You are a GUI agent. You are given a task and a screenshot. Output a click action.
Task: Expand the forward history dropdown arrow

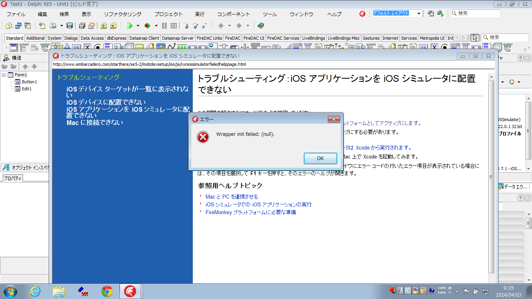coord(248,26)
